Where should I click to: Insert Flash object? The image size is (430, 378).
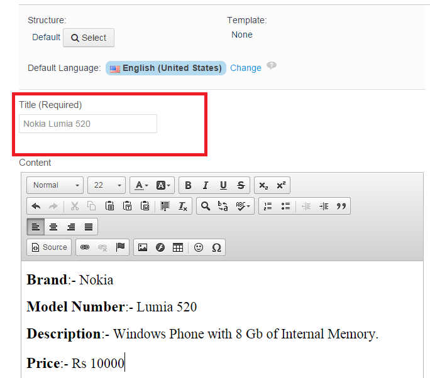pyautogui.click(x=160, y=247)
